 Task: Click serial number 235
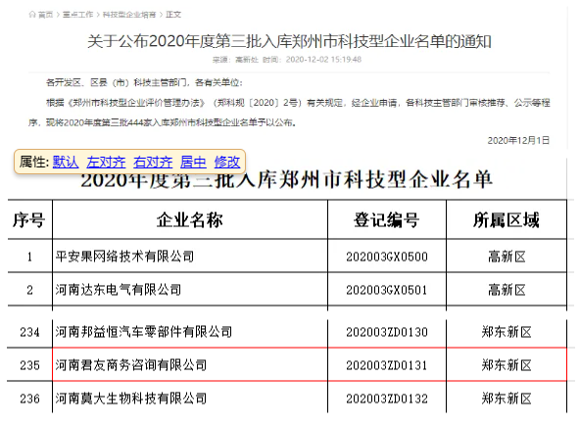[29, 365]
